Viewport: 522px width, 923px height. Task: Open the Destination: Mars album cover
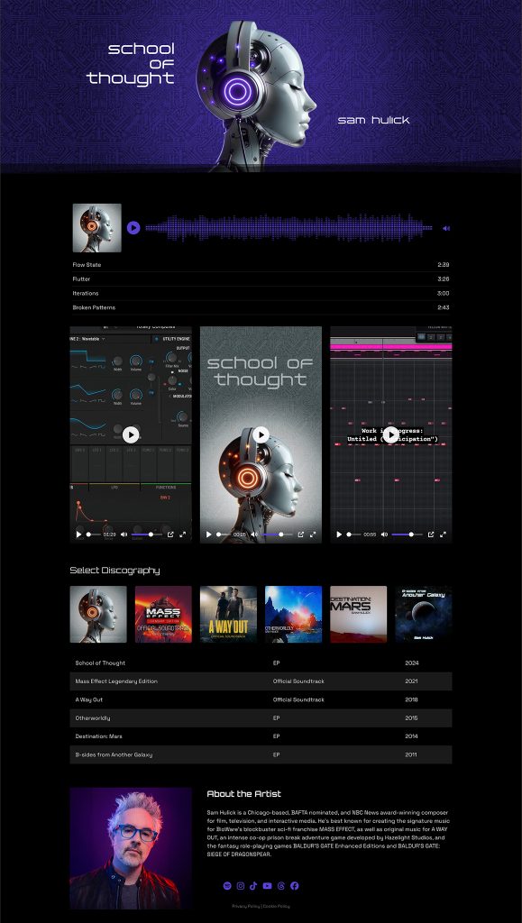(x=359, y=614)
